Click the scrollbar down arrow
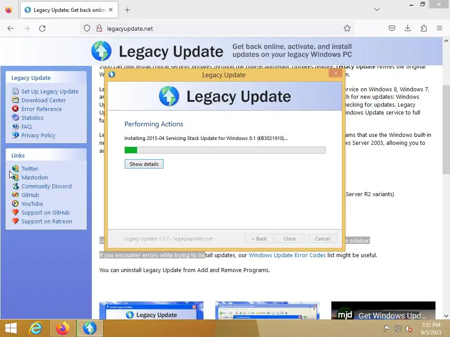This screenshot has width=450, height=337. [x=446, y=316]
